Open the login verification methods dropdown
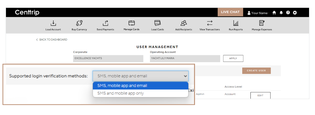Viewport: 315px width, 115px height. tap(140, 76)
